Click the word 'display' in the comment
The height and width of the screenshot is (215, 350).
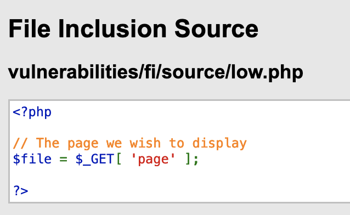pyautogui.click(x=219, y=143)
